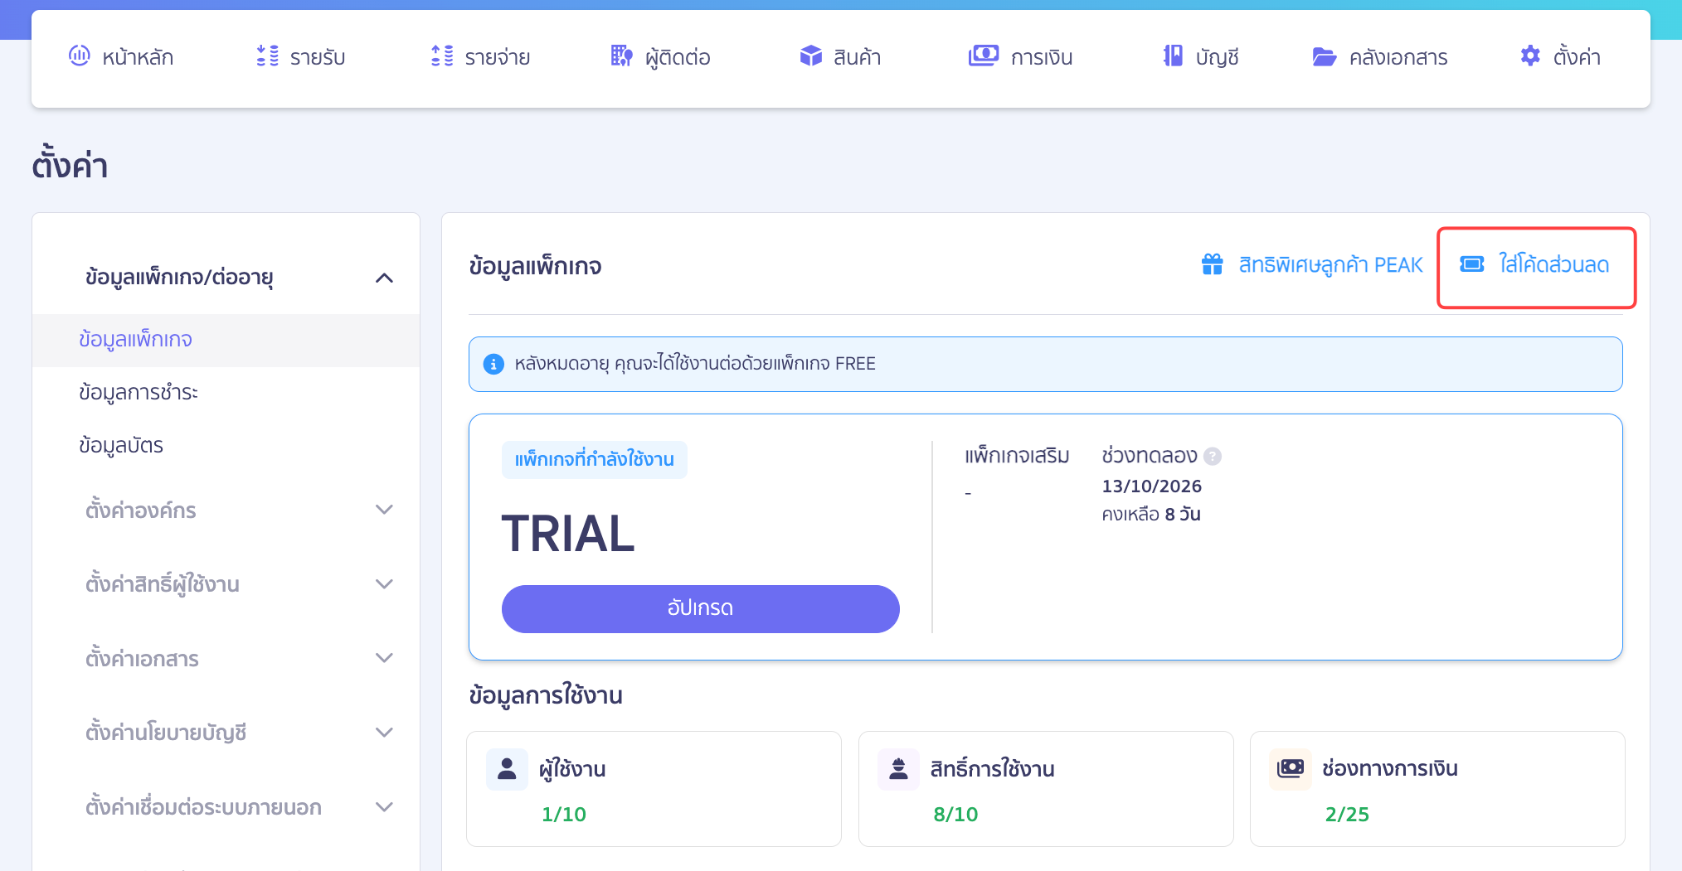Viewport: 1682px width, 871px height.
Task: Open the รายรับ menu
Action: click(x=301, y=57)
